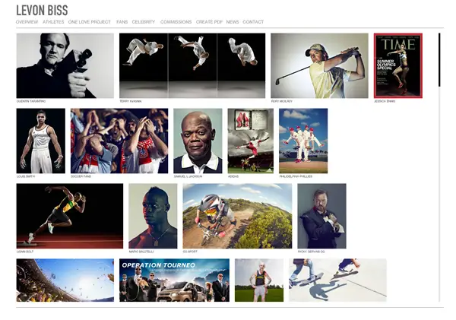
Task: Open the News page
Action: 232,22
